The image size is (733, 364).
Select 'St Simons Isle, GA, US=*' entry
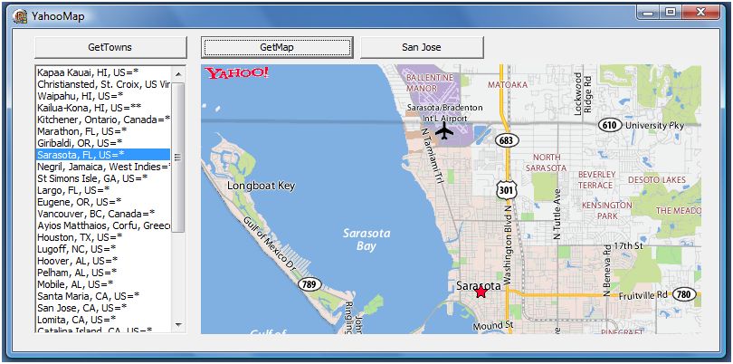[103, 178]
